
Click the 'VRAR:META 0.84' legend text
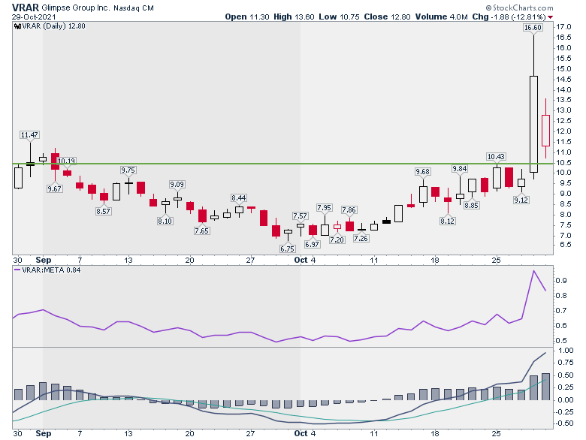(51, 270)
